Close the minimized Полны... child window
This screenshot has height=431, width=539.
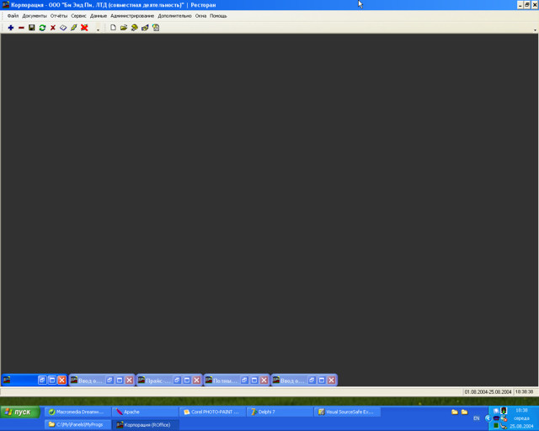[x=264, y=380]
